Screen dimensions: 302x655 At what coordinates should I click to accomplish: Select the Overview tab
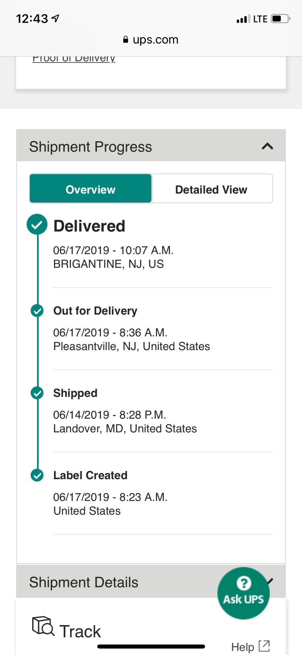tap(91, 189)
